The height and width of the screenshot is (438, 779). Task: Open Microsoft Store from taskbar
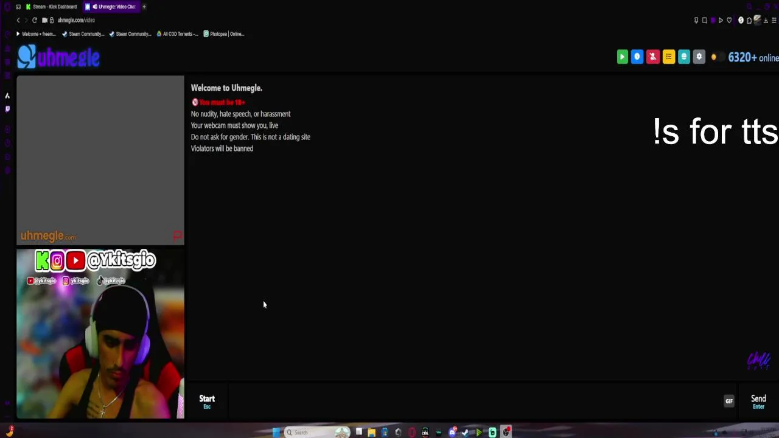click(x=385, y=433)
